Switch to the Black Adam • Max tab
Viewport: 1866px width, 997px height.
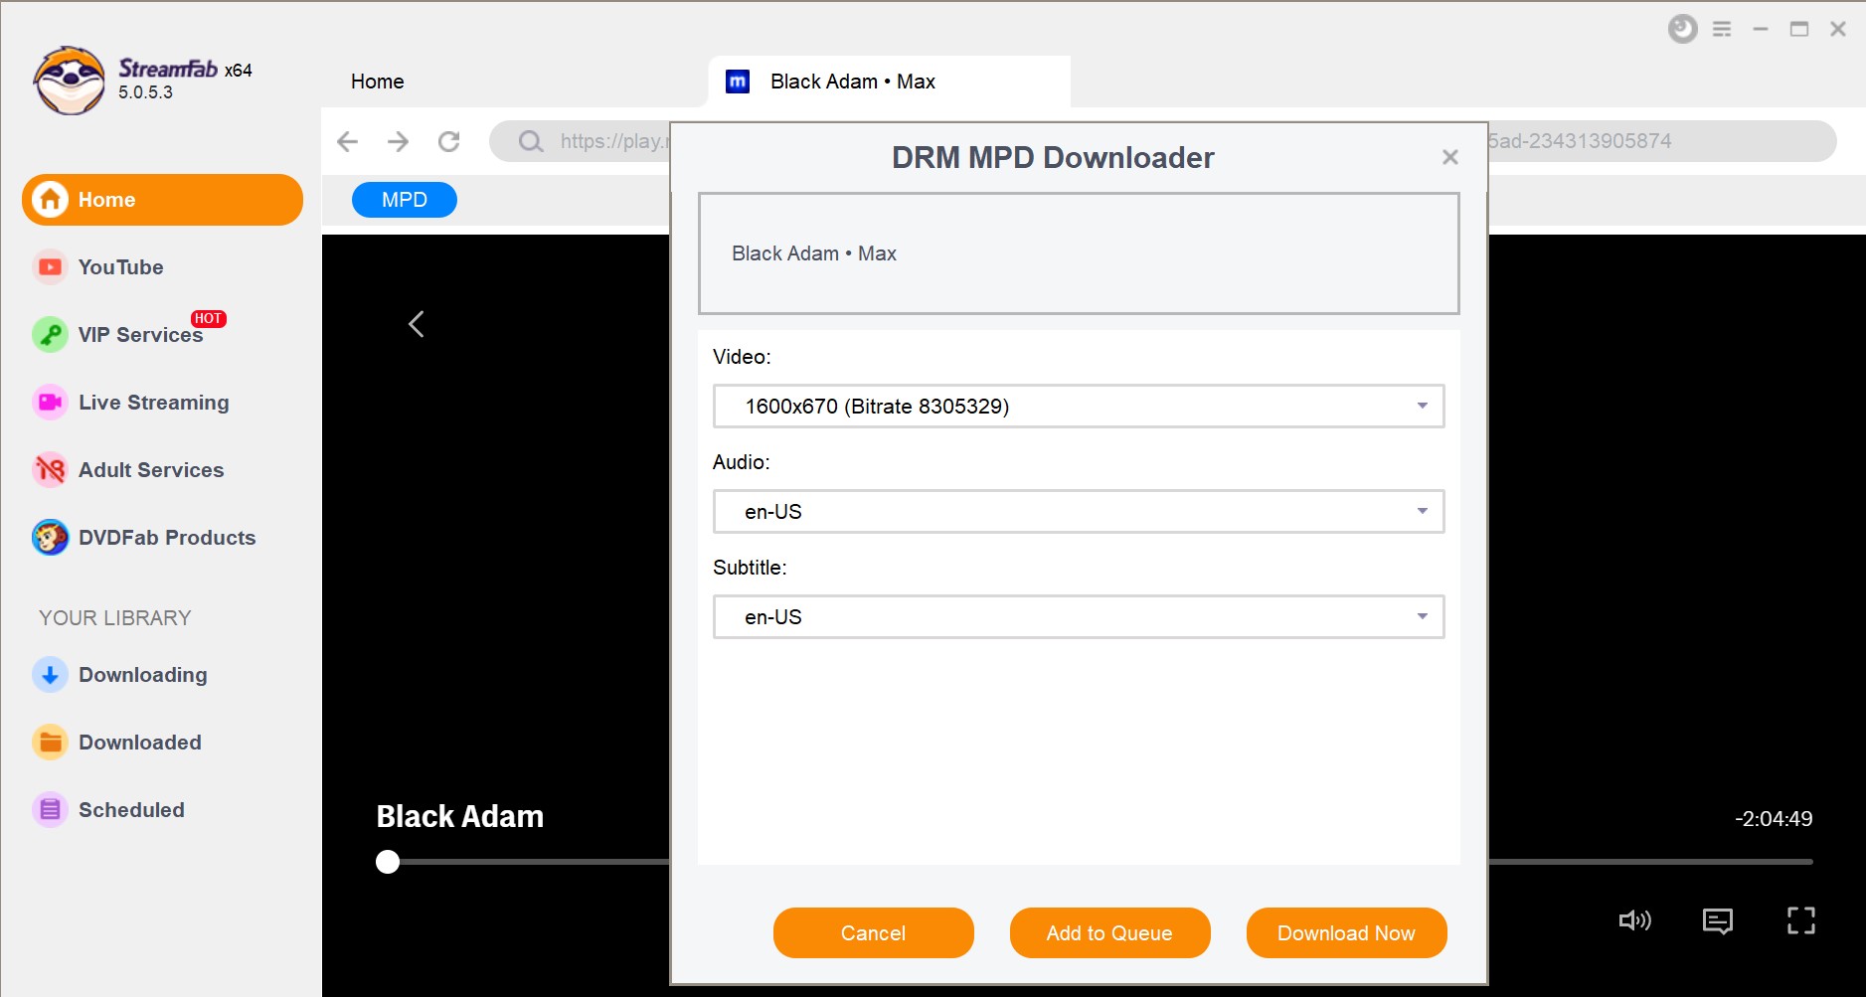(x=889, y=82)
